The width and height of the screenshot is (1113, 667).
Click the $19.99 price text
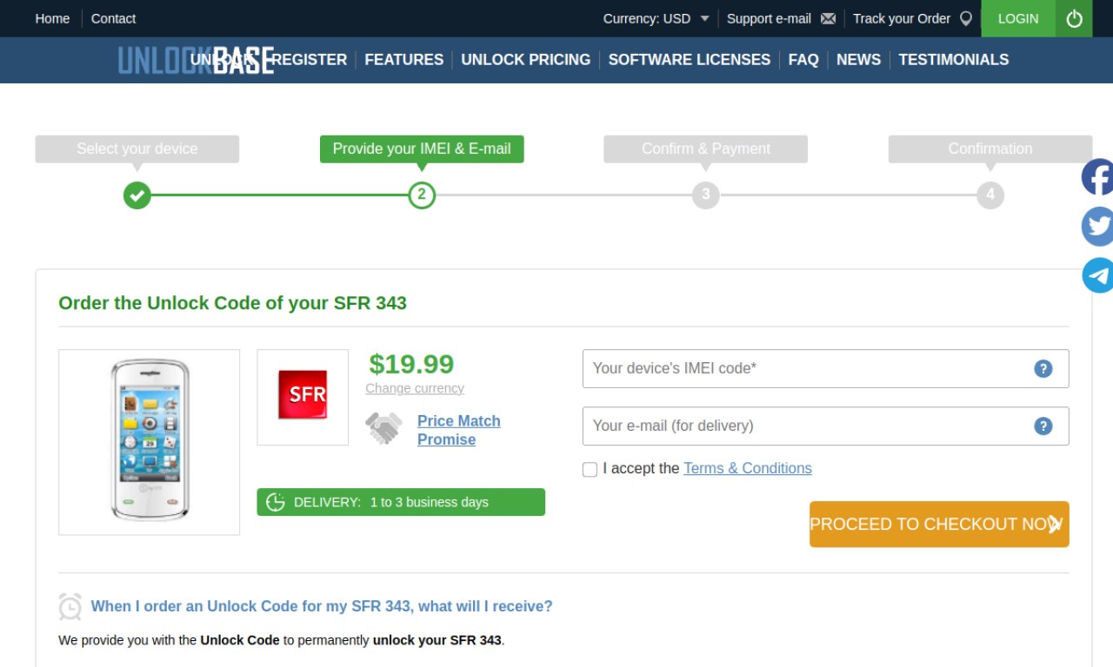pyautogui.click(x=411, y=364)
